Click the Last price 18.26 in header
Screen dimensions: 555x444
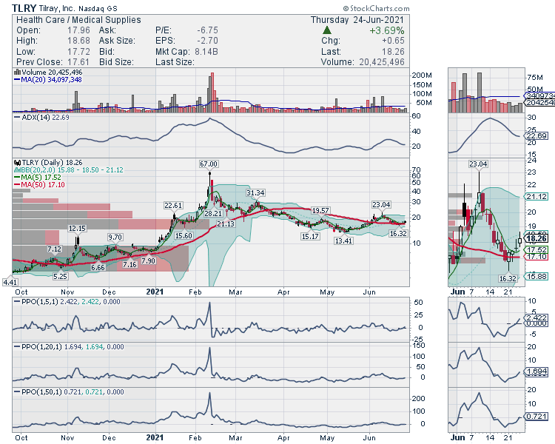[393, 52]
